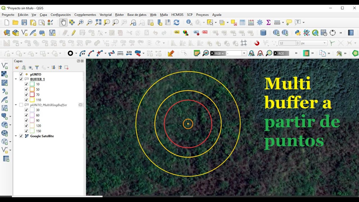Open the measure tool dropdown arrow
This screenshot has height=202, width=359.
283,22
